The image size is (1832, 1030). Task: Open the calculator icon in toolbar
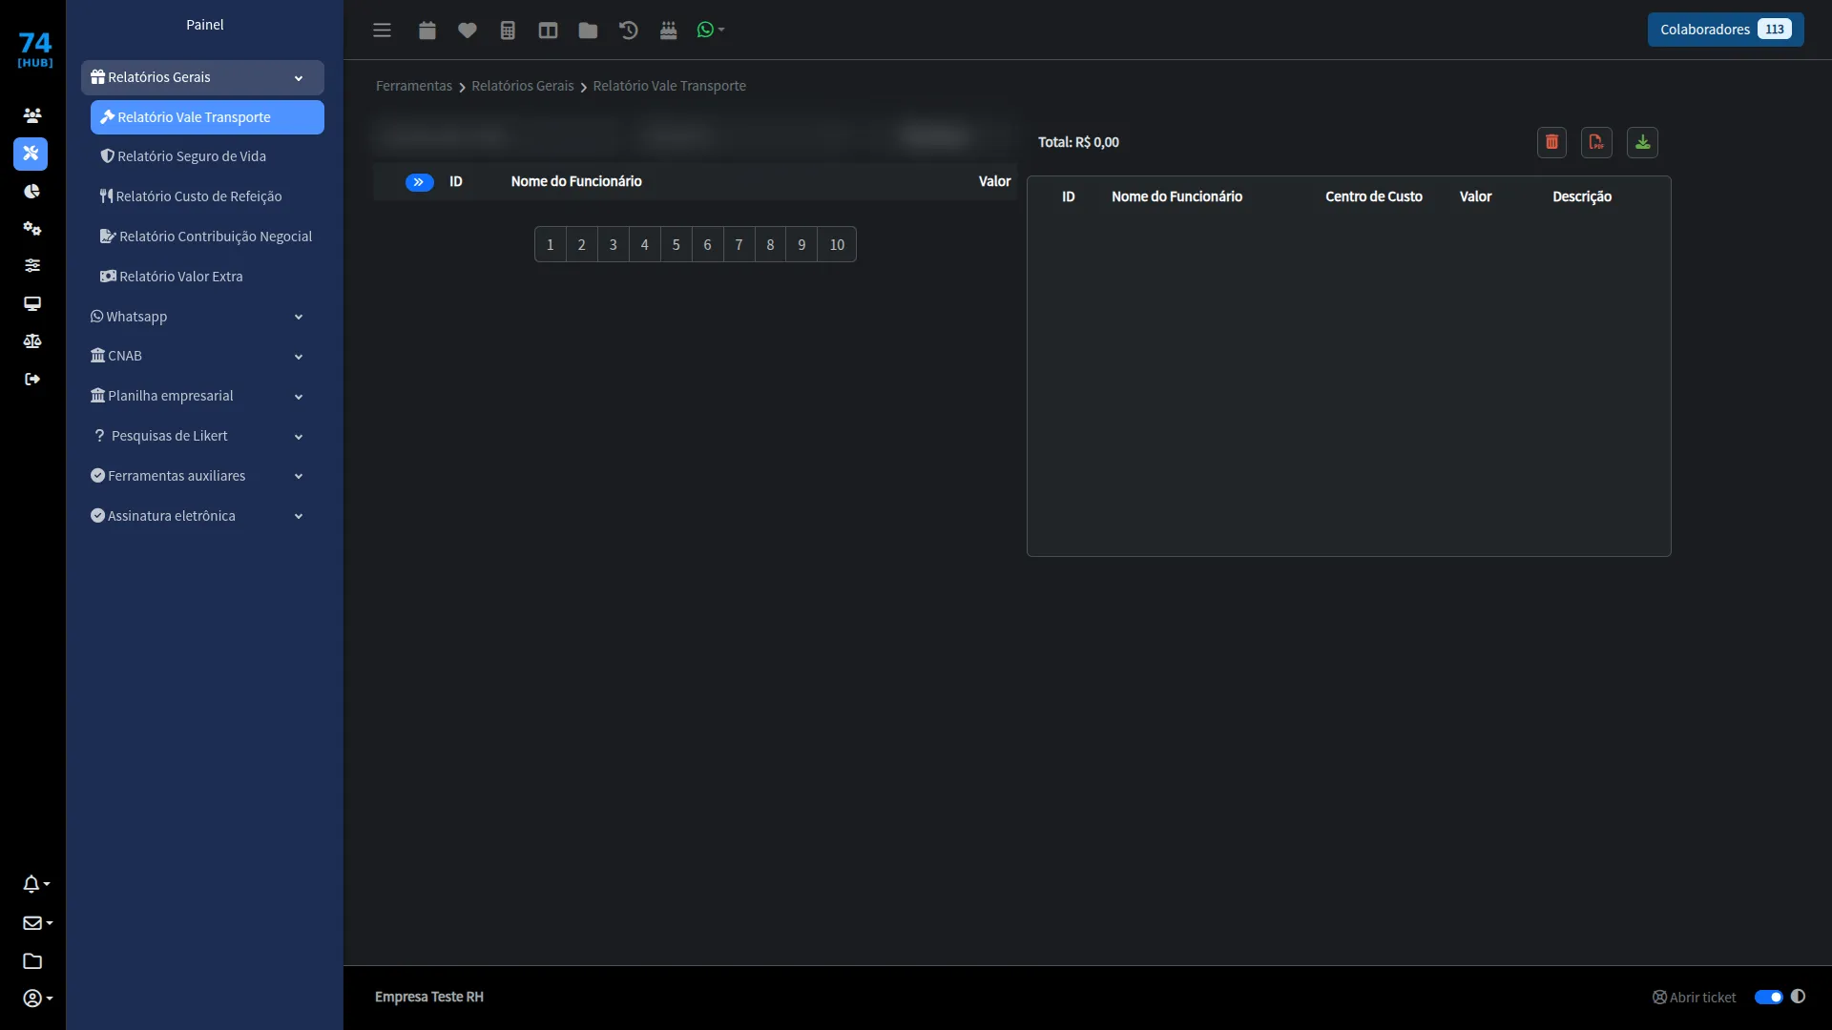pos(508,31)
